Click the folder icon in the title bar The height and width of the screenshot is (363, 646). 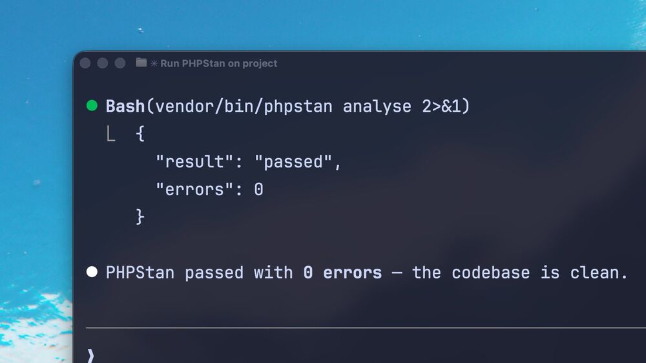141,63
